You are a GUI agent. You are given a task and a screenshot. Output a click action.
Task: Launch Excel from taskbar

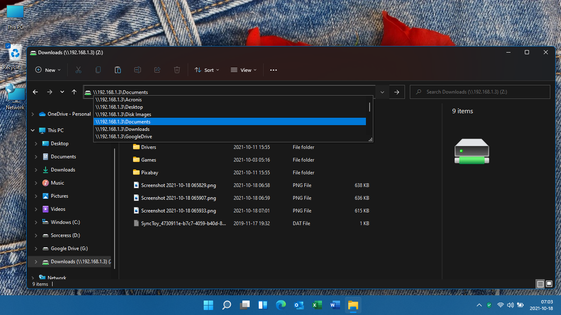point(317,305)
